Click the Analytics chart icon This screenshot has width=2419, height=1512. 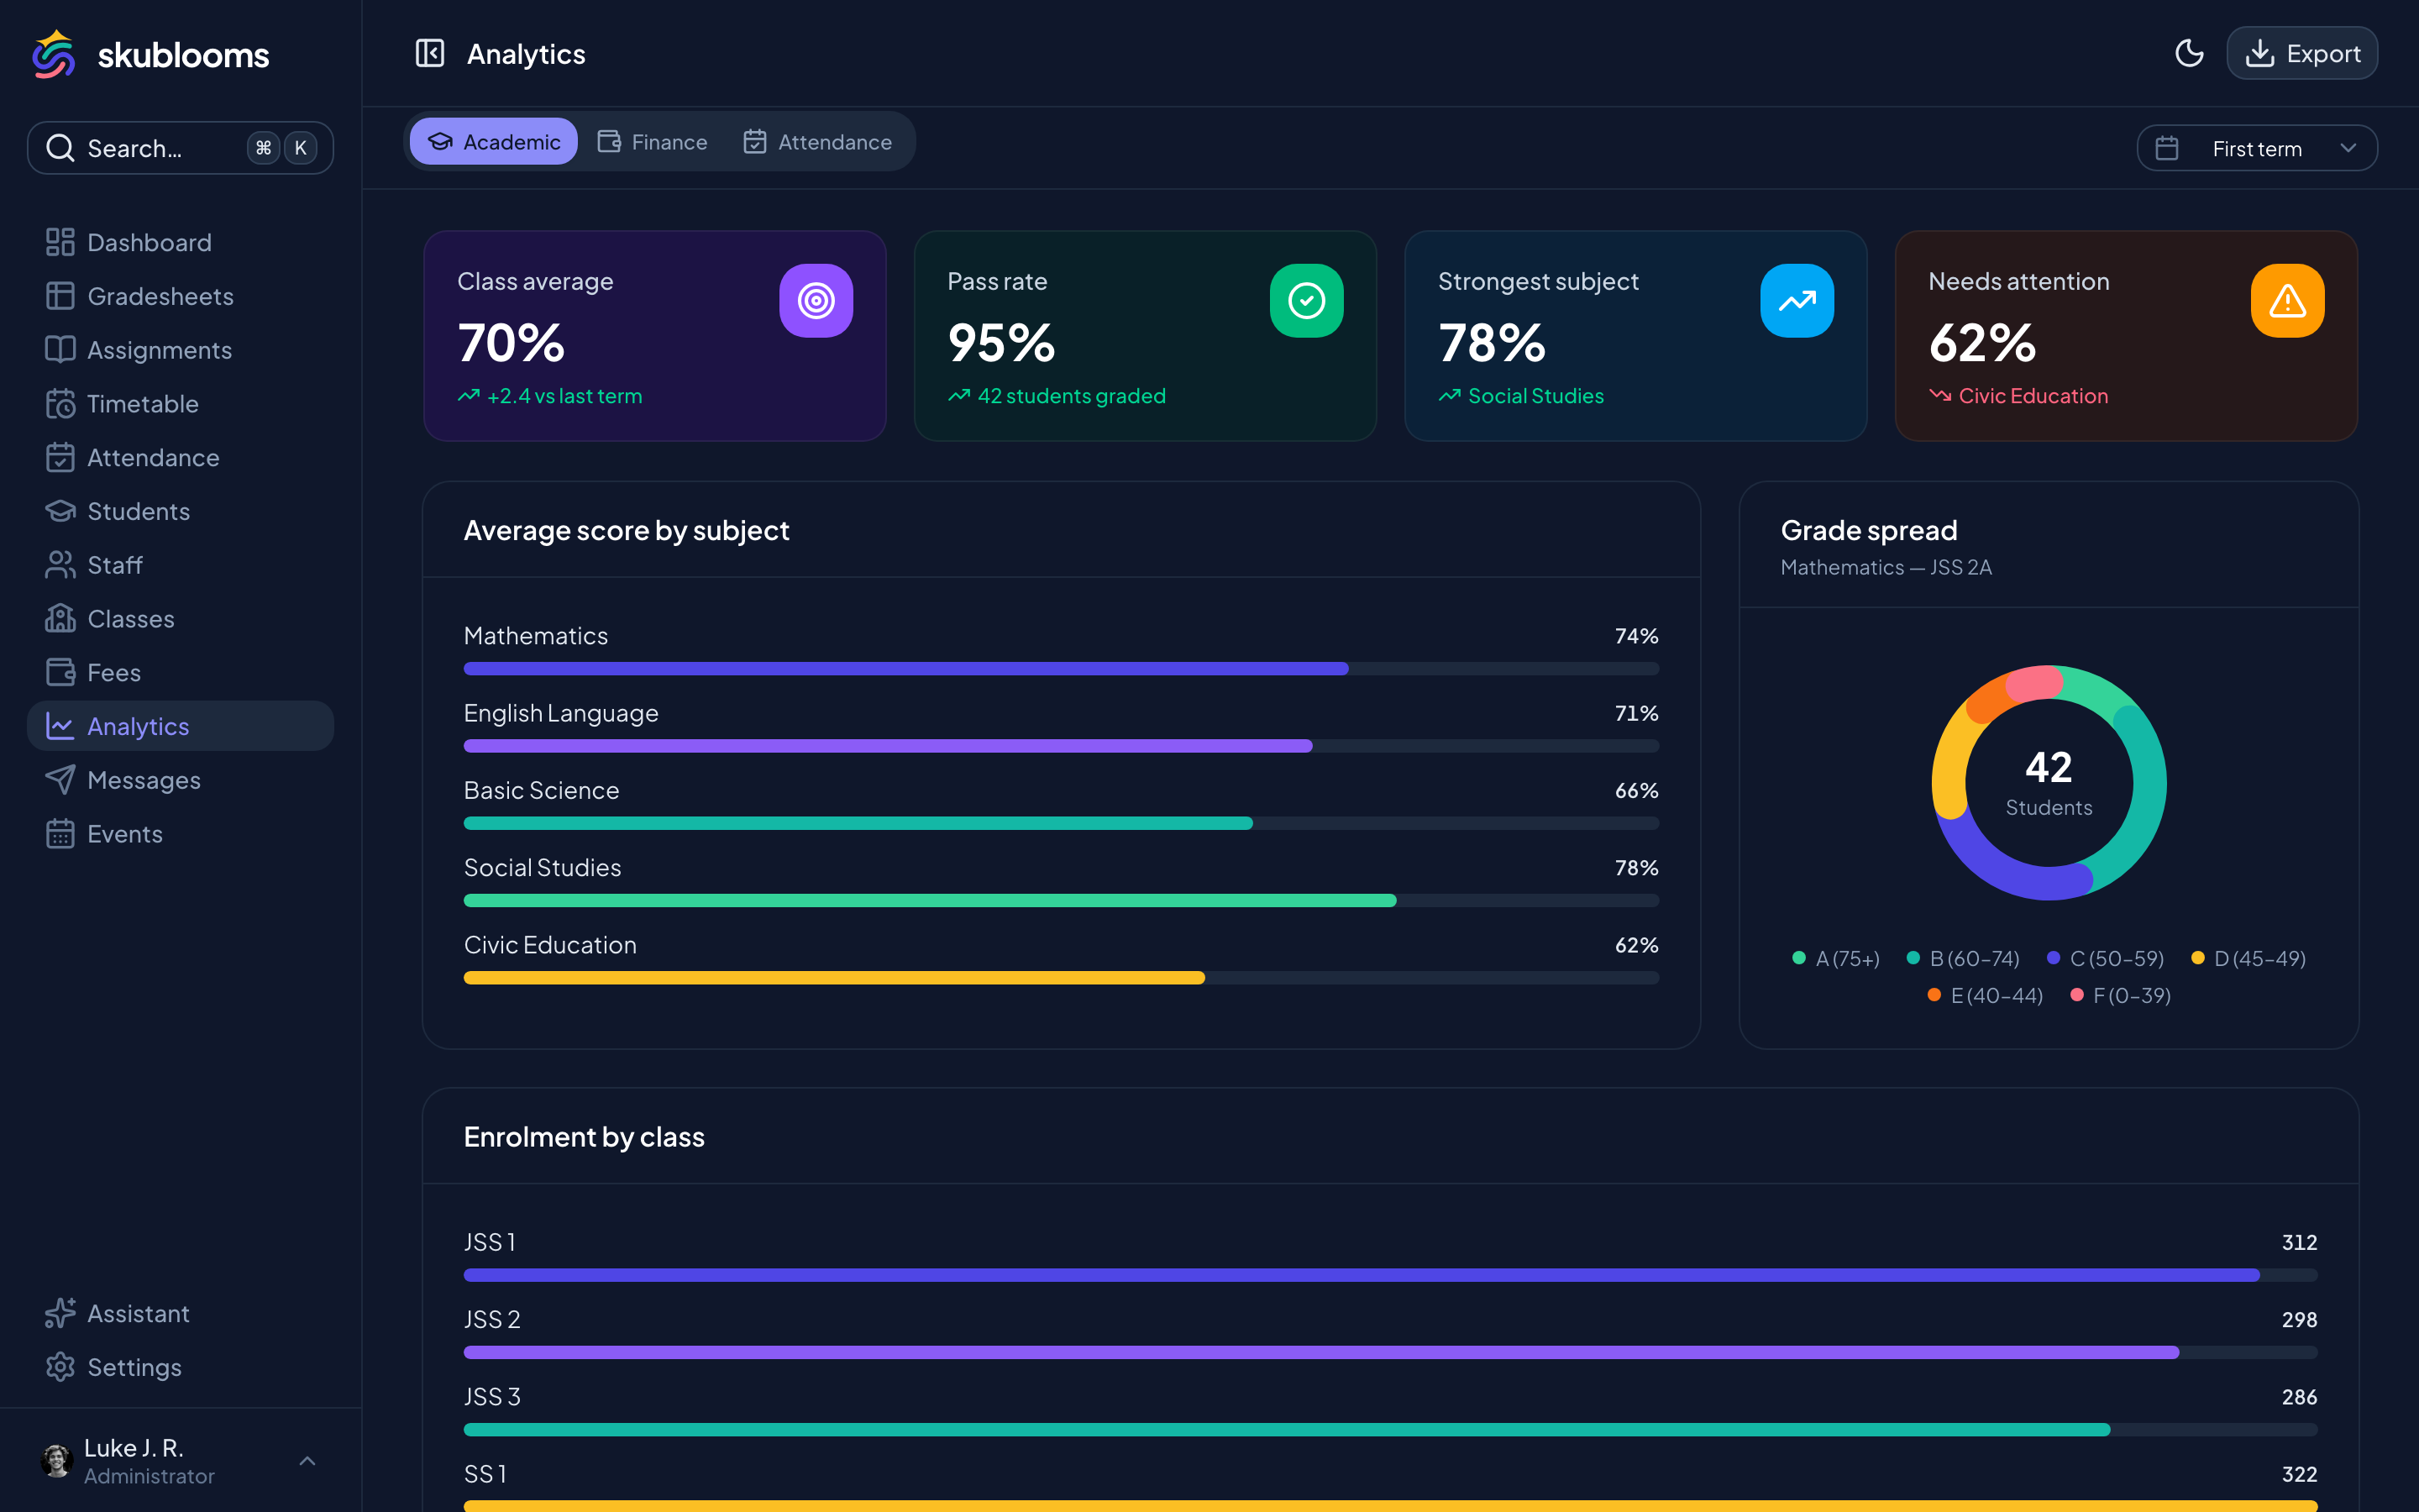click(x=60, y=726)
